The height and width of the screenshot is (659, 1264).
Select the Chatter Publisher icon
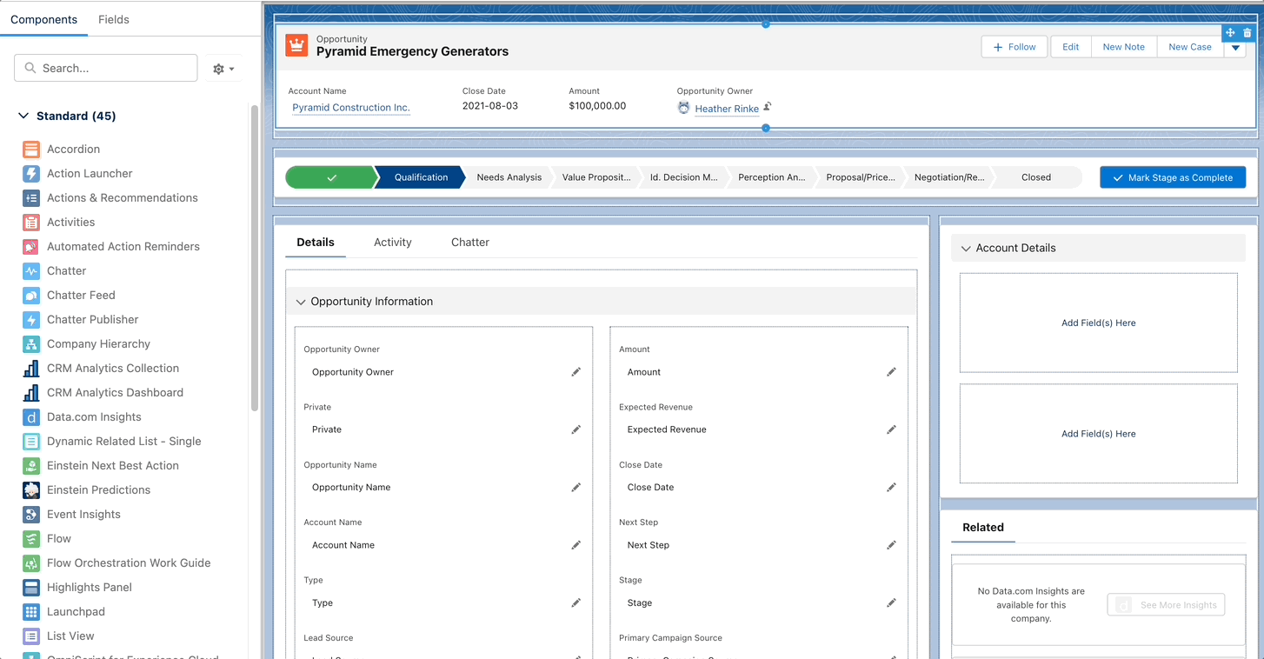[31, 320]
